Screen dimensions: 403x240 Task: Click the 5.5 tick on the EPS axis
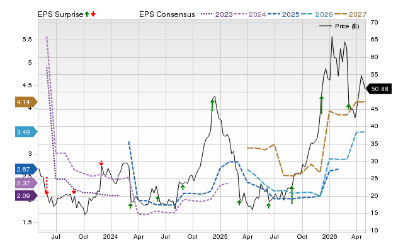pyautogui.click(x=27, y=40)
